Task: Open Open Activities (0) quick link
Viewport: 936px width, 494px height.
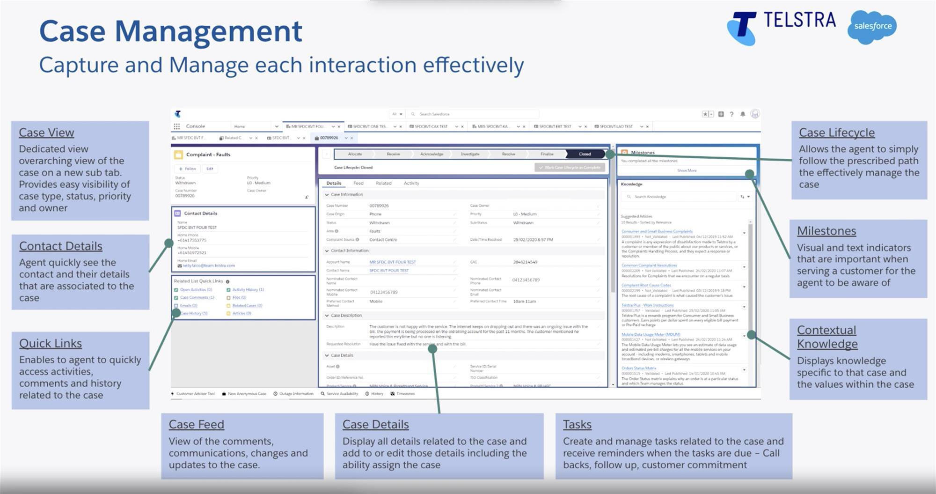Action: click(196, 289)
